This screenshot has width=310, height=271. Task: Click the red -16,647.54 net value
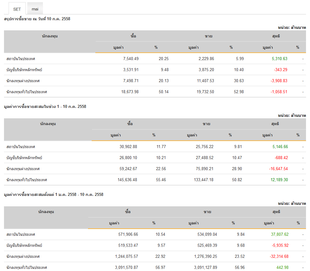tap(277, 169)
